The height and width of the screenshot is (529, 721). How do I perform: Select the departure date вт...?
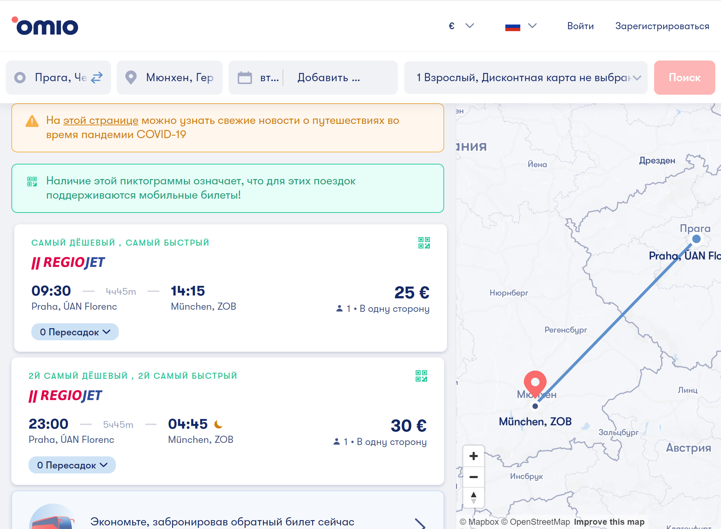[269, 78]
